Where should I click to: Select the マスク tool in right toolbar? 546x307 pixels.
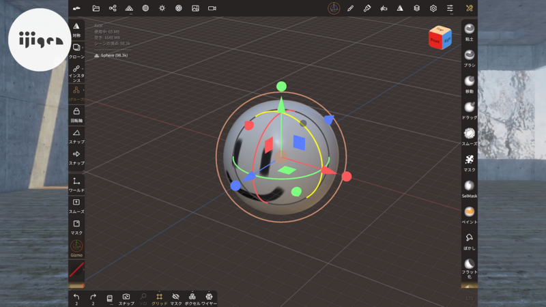coord(470,162)
